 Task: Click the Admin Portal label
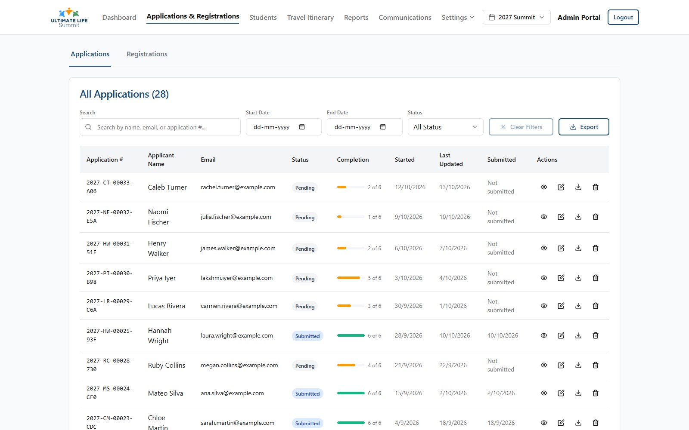pos(579,17)
